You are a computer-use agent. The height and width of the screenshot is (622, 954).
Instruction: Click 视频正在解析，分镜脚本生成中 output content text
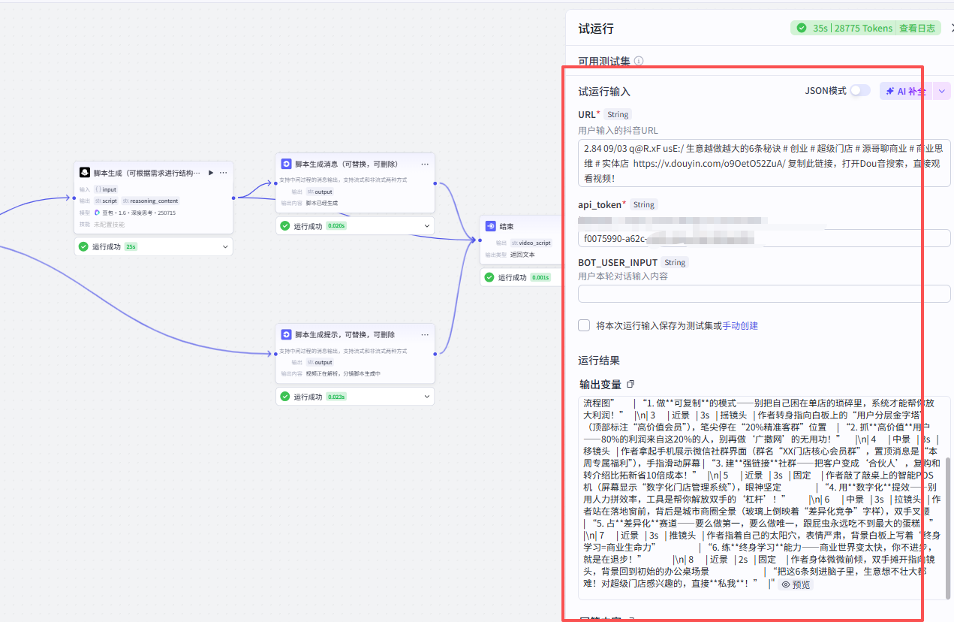[x=343, y=373]
